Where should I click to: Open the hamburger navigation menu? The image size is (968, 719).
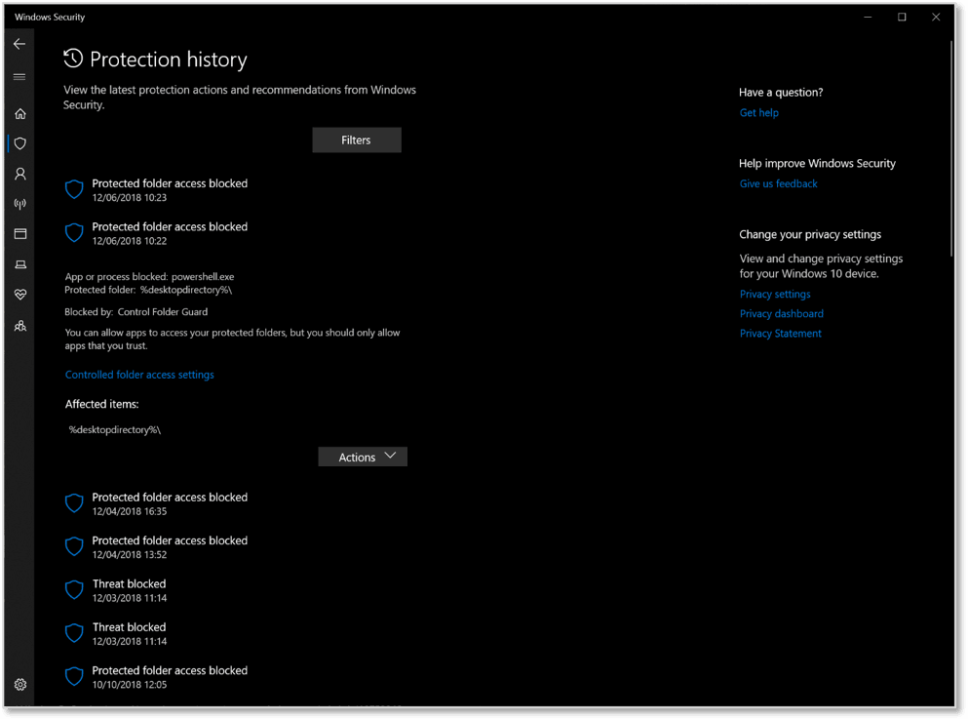tap(19, 77)
